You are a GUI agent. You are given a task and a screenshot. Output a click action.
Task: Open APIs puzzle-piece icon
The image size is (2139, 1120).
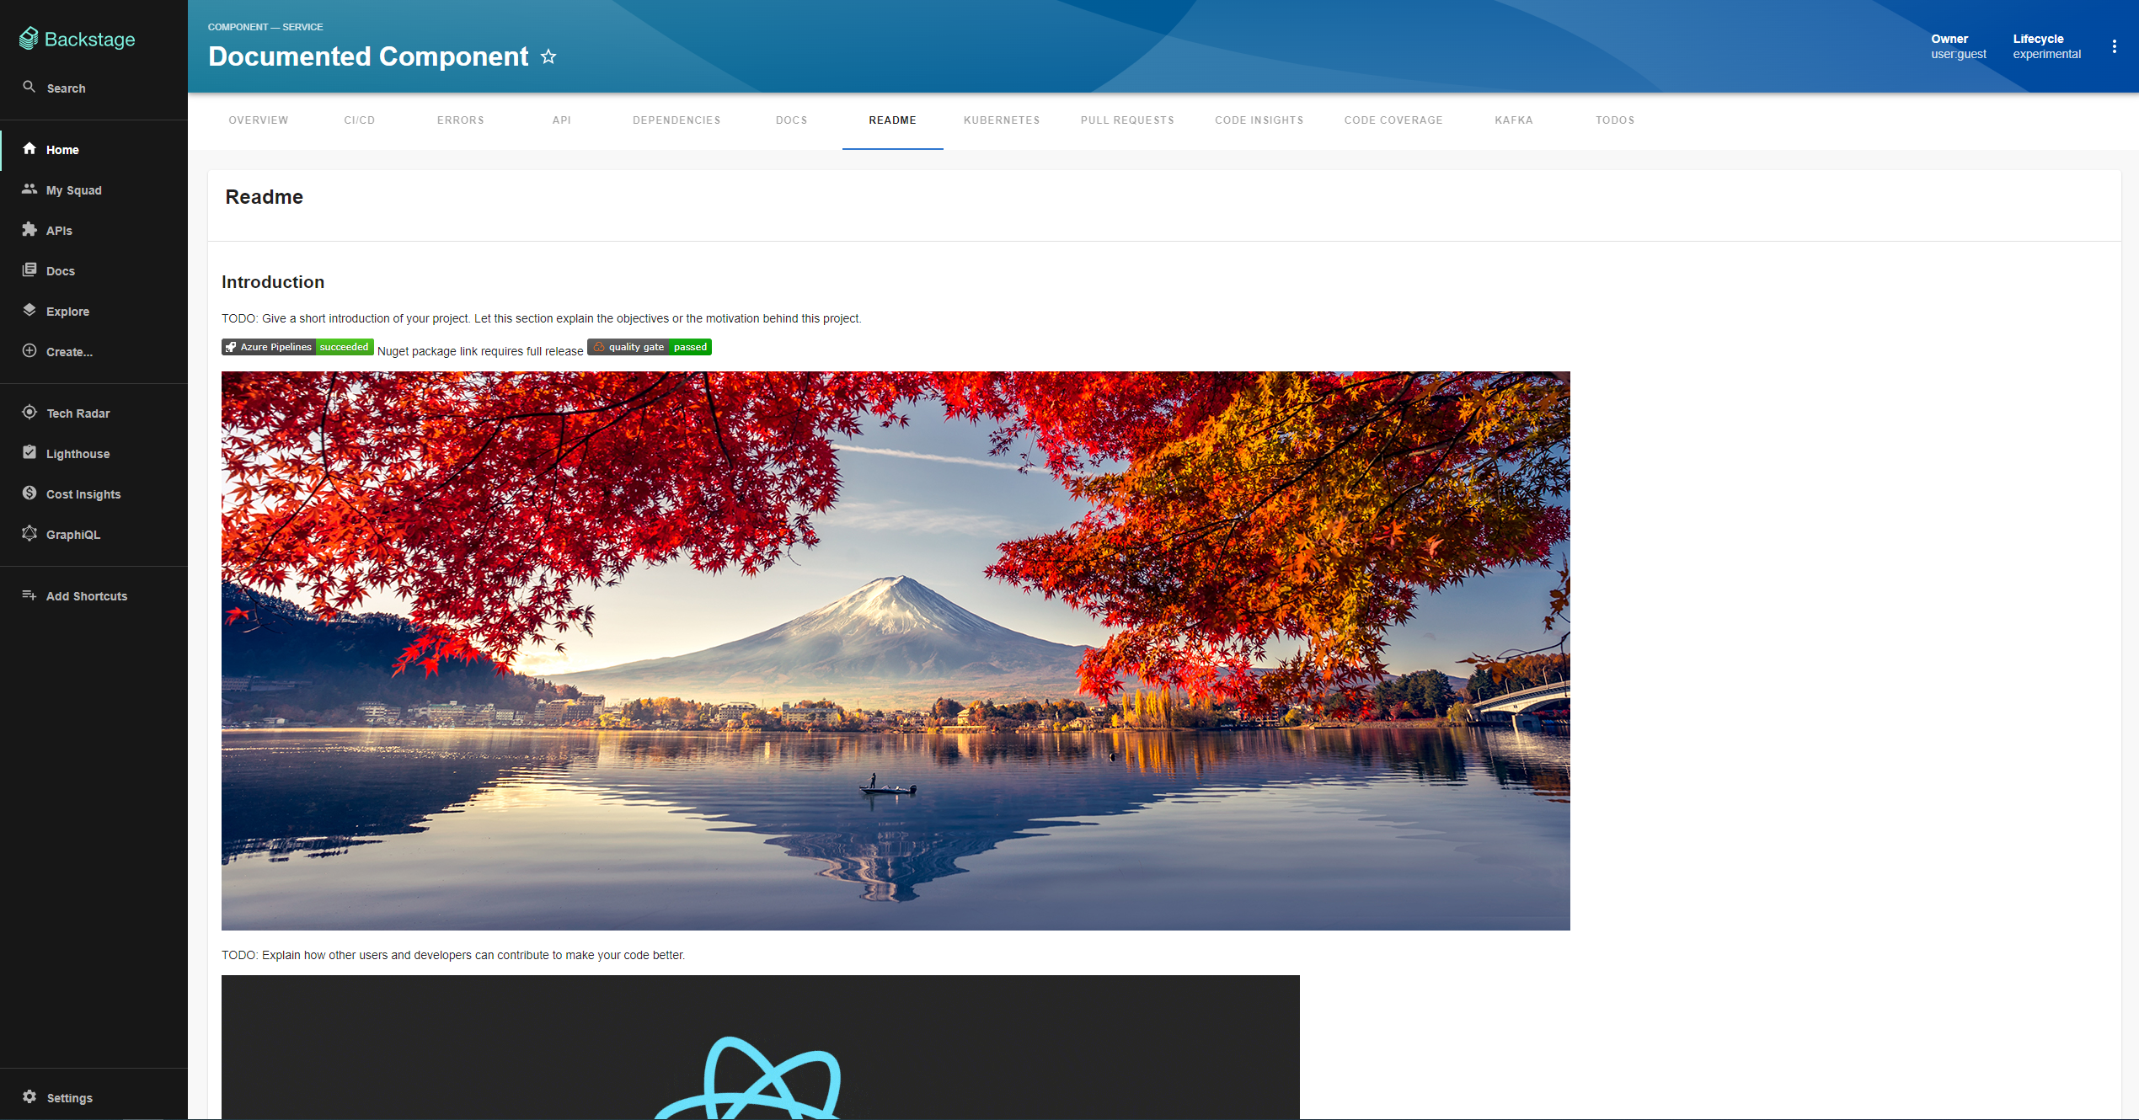click(x=29, y=230)
